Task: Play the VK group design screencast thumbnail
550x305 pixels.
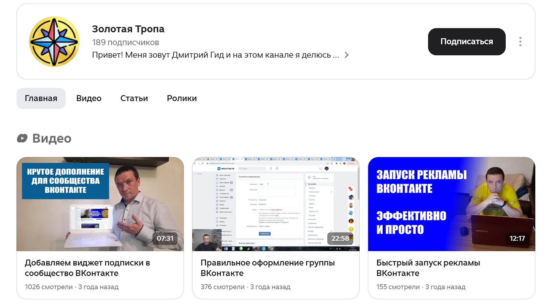Action: click(276, 204)
